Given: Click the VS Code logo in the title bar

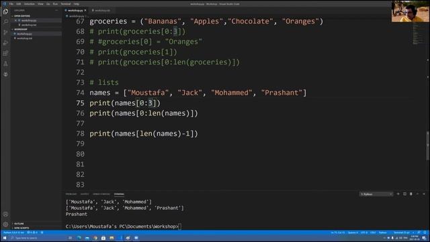Looking at the screenshot, I should point(4,3).
